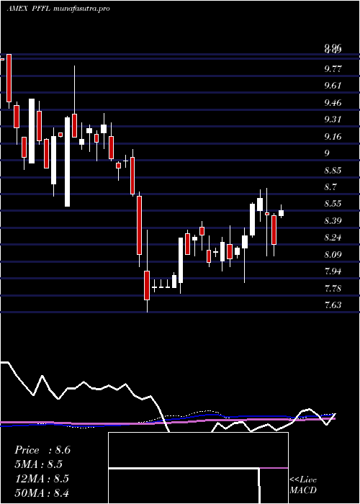Select the 9.46 price level label
The height and width of the screenshot is (504, 360).
pos(333,103)
